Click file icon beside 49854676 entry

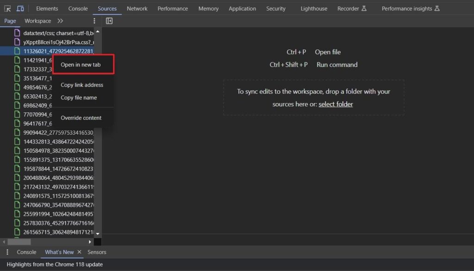pyautogui.click(x=17, y=87)
